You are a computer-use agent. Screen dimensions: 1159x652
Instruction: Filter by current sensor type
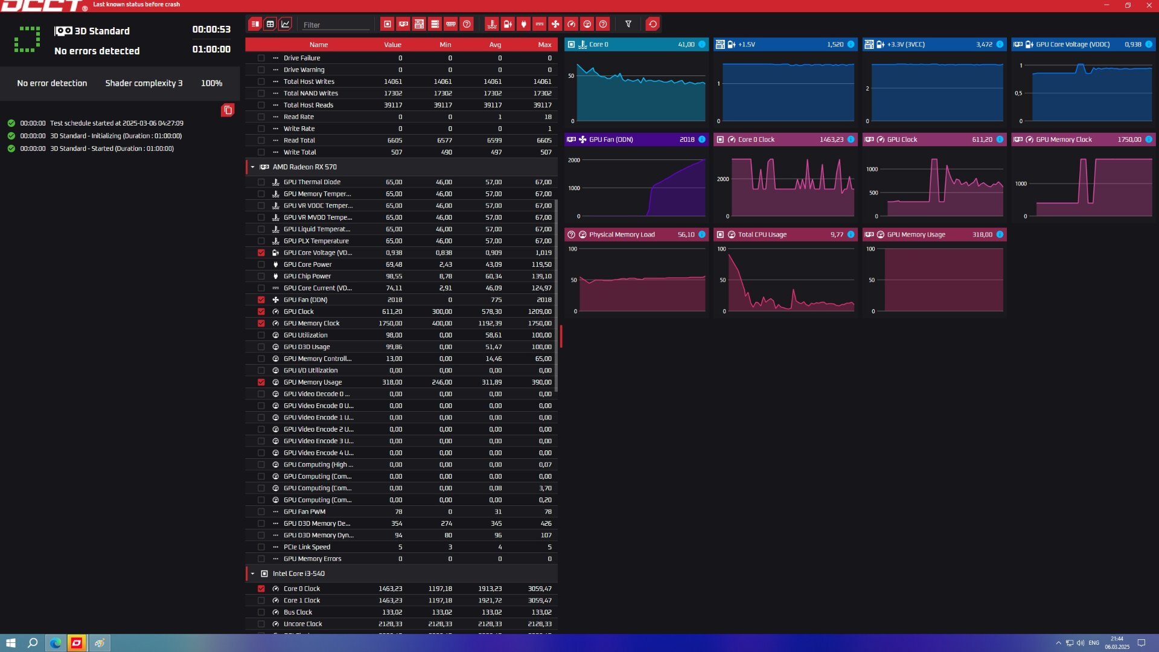pos(540,24)
